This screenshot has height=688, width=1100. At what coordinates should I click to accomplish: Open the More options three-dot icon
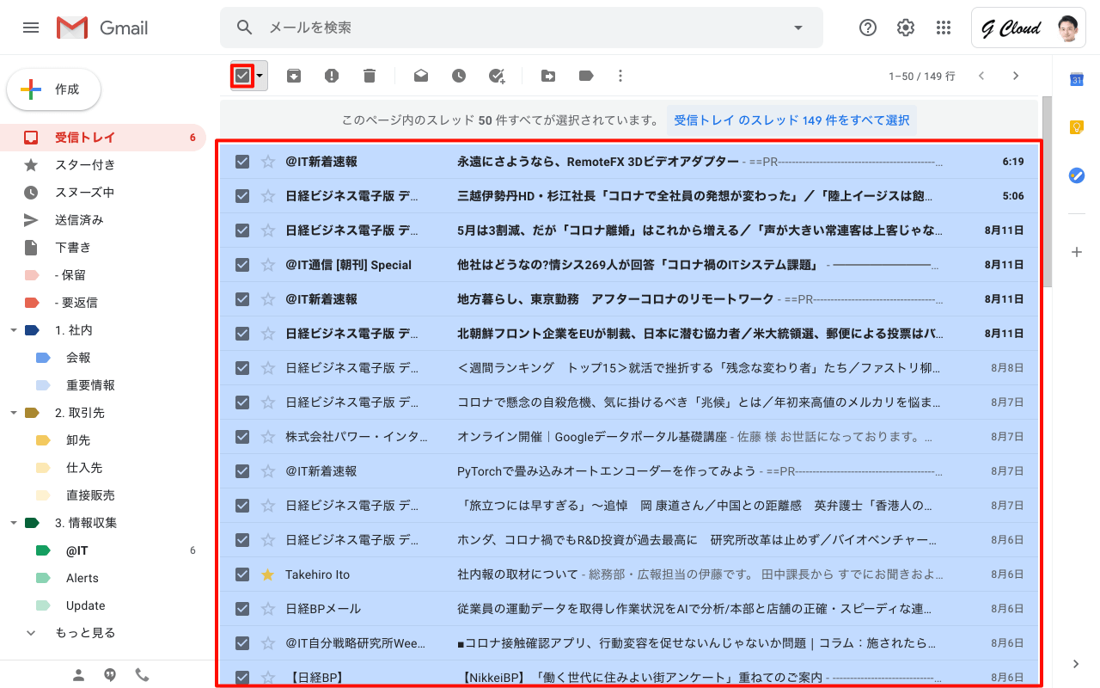pyautogui.click(x=620, y=76)
